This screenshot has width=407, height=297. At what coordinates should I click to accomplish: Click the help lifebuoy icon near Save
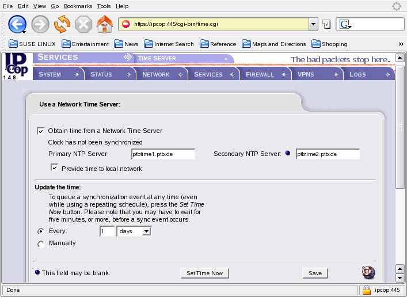pyautogui.click(x=368, y=272)
